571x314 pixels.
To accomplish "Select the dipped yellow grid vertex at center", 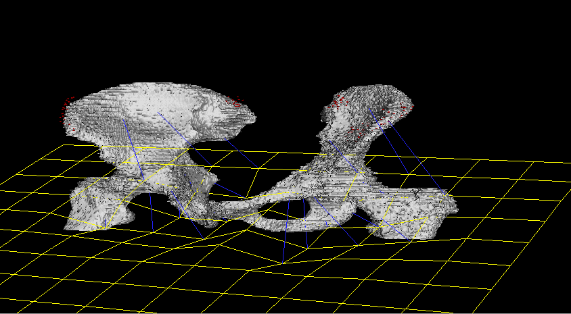I will point(282,261).
